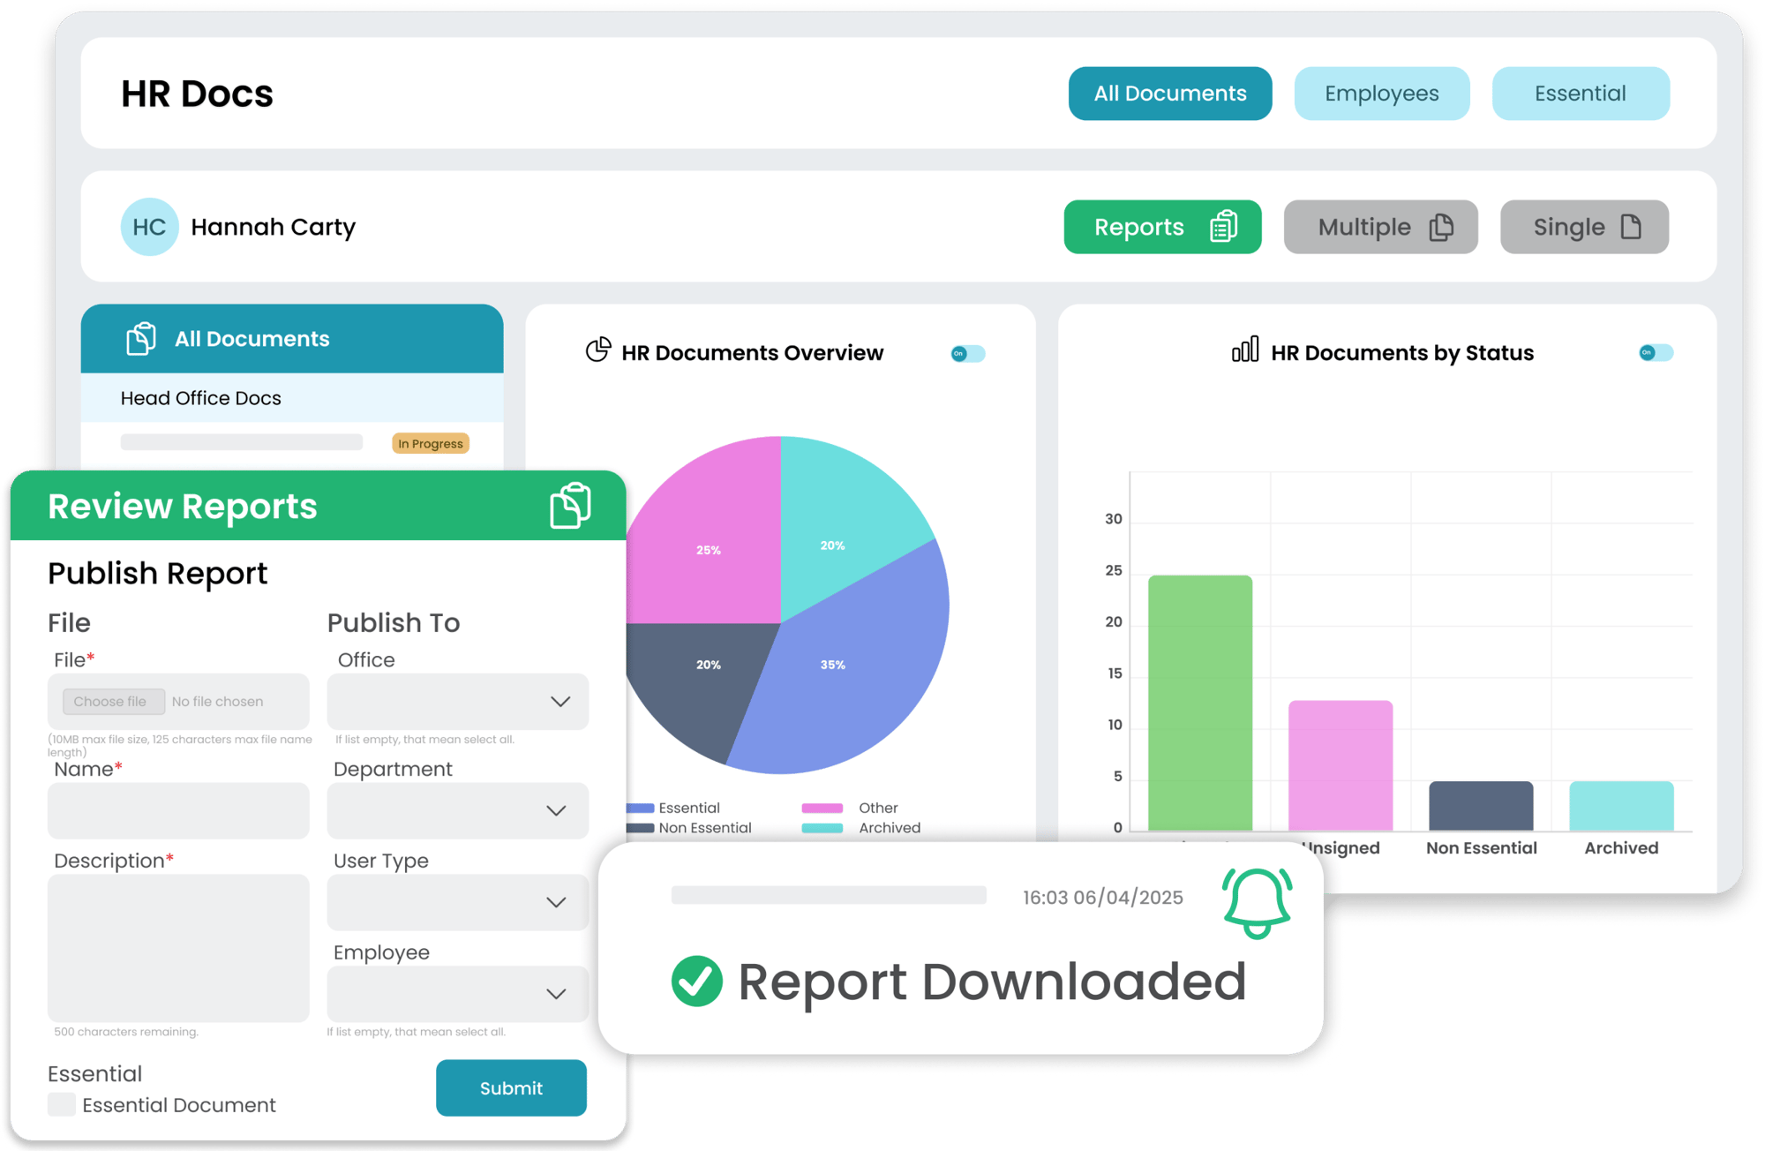The height and width of the screenshot is (1151, 1765).
Task: Click the All Documents clipboard icon in sidebar
Action: (139, 338)
